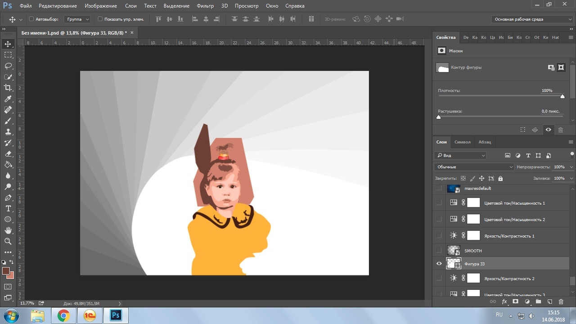Click the zoom percentage field 13,77%
Viewport: 576px width, 324px height.
26,303
